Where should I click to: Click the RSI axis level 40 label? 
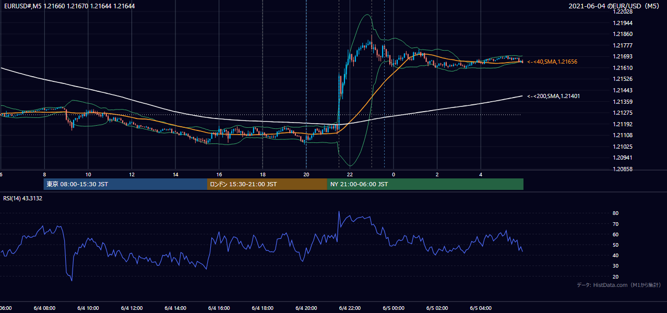(x=616, y=255)
